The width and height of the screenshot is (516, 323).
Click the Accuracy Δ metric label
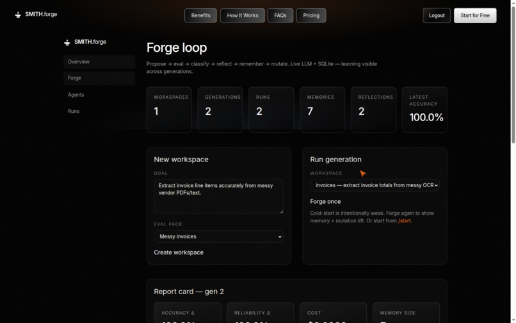point(178,313)
